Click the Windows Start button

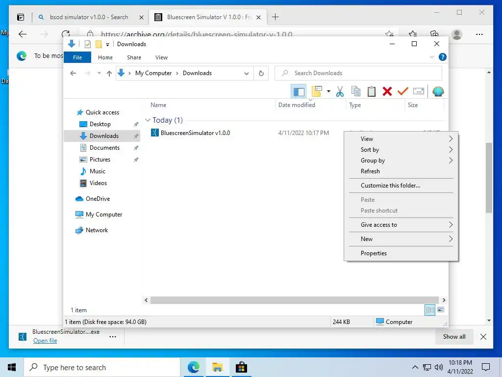point(12,367)
